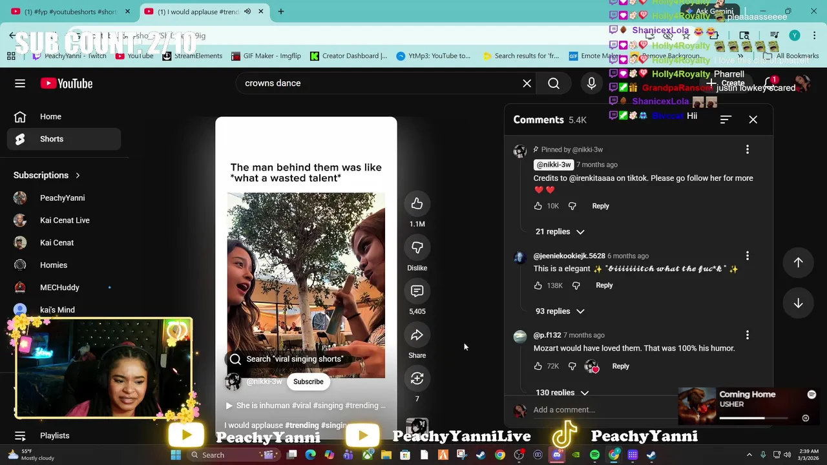Start voice search with the microphone
This screenshot has width=827, height=465.
click(x=591, y=83)
